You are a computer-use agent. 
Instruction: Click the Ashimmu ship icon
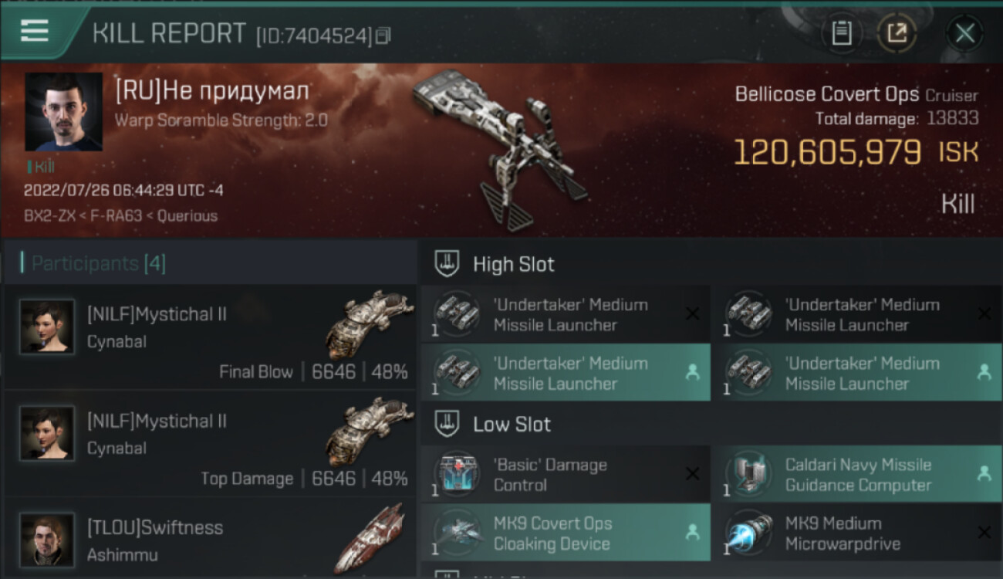(370, 538)
